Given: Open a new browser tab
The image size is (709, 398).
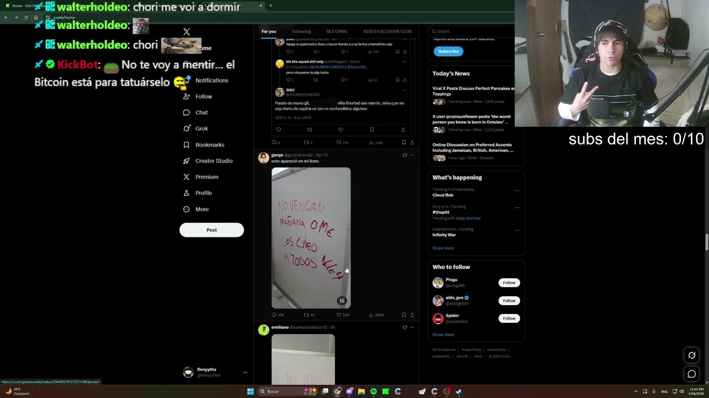Looking at the screenshot, I should pos(271,6).
